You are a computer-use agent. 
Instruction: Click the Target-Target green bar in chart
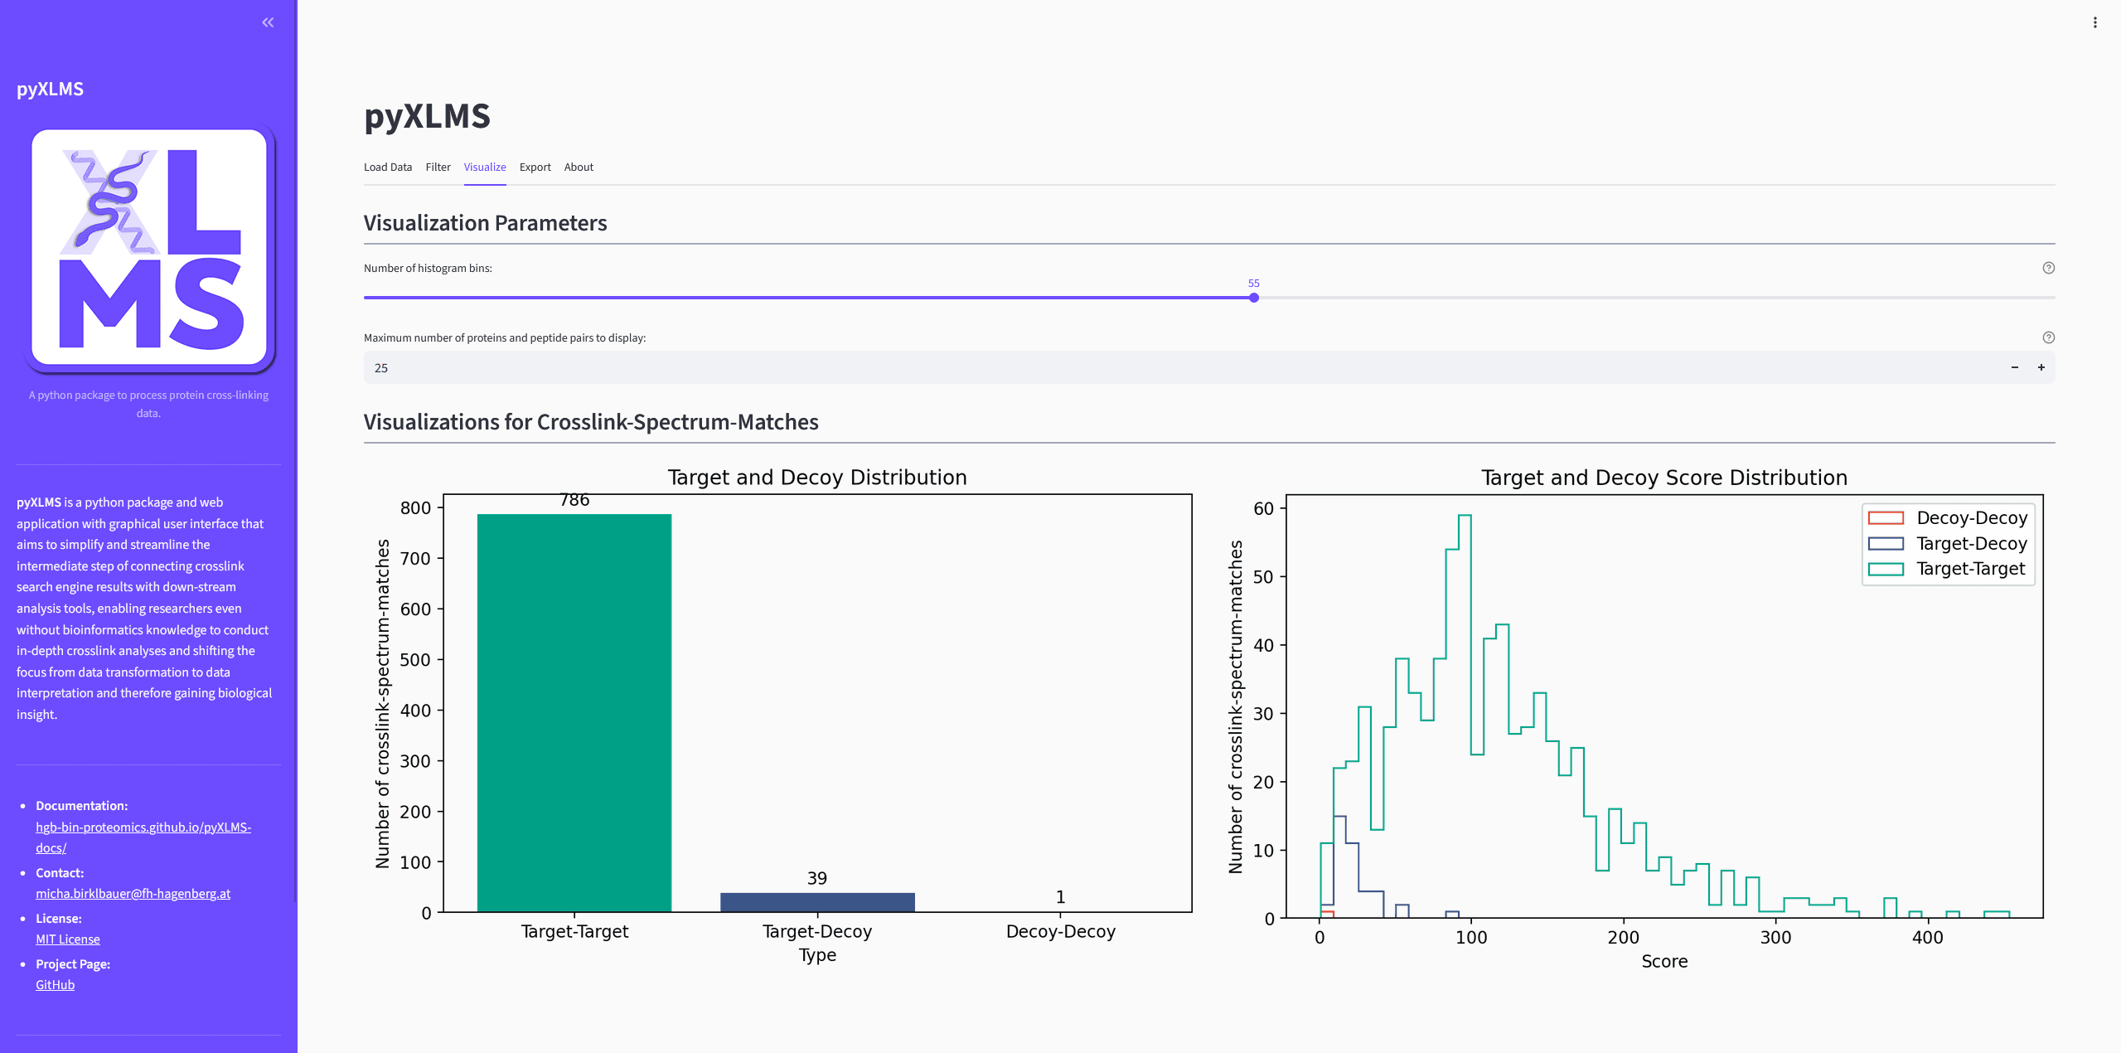[x=574, y=713]
